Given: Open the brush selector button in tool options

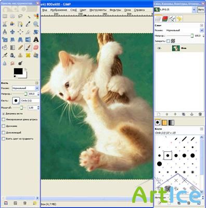Looking at the screenshot, I should point(16,101).
